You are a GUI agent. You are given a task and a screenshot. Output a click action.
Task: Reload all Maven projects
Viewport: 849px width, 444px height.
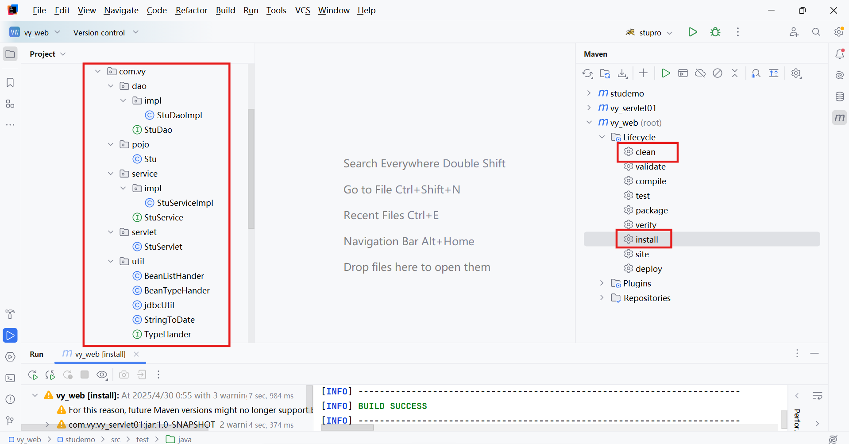point(587,73)
